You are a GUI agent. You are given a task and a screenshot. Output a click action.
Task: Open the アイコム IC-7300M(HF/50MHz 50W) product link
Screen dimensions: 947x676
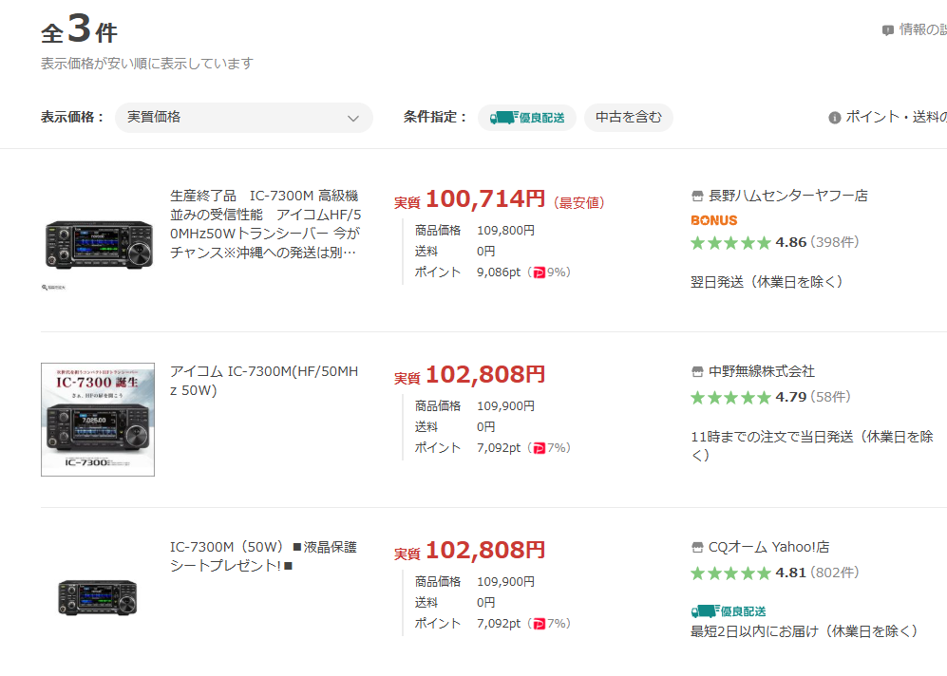[264, 381]
